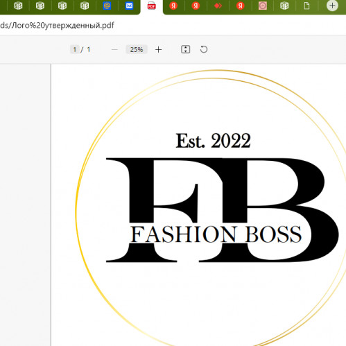Screen dimensions: 346x346
Task: Open the blue envelope mail tab
Action: [x=129, y=6]
